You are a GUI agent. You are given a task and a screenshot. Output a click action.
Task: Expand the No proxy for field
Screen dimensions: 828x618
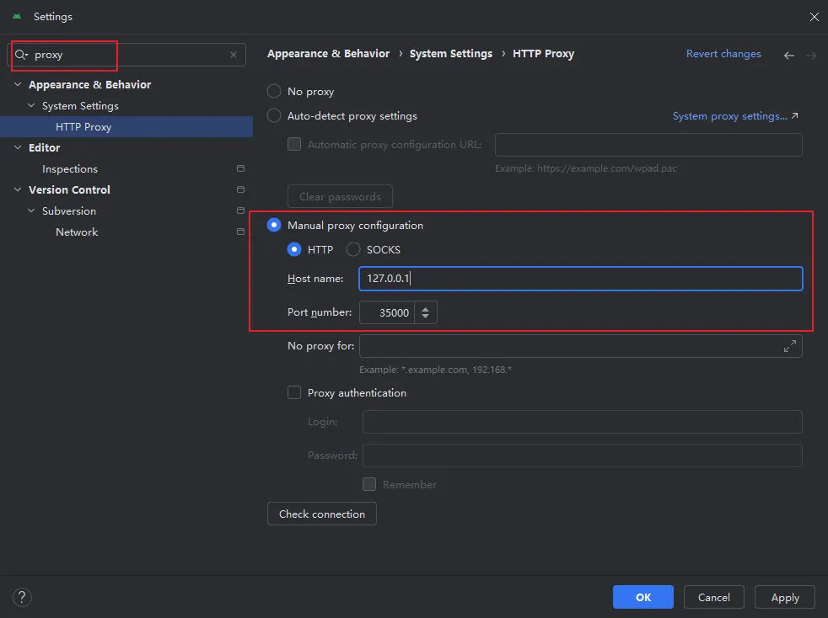pyautogui.click(x=790, y=346)
